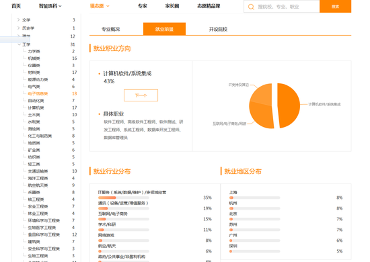
Task: Select 建筑类 in the tree
Action: pos(34,242)
